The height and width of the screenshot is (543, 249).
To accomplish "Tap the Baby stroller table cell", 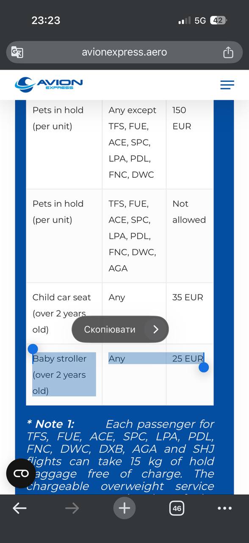I will pyautogui.click(x=64, y=375).
